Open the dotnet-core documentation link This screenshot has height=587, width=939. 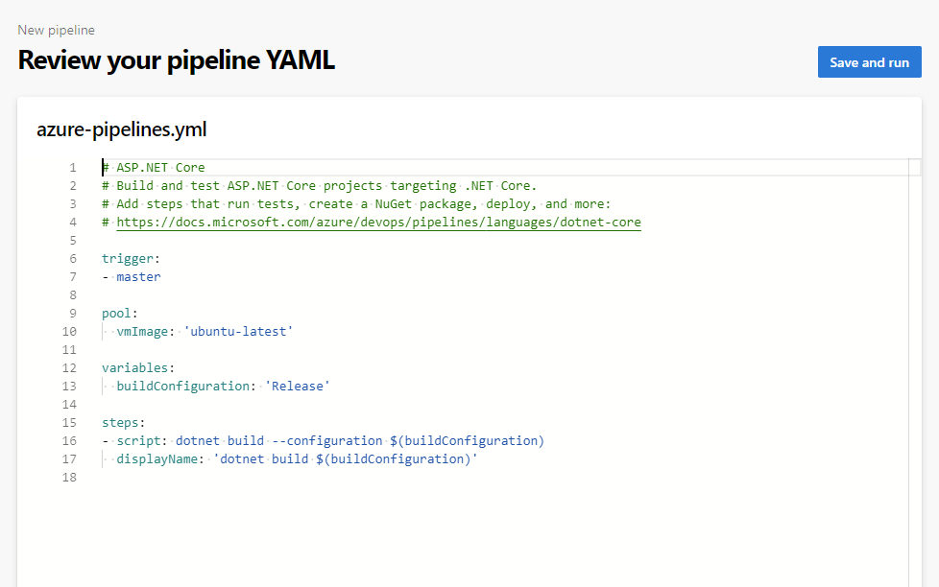coord(376,222)
